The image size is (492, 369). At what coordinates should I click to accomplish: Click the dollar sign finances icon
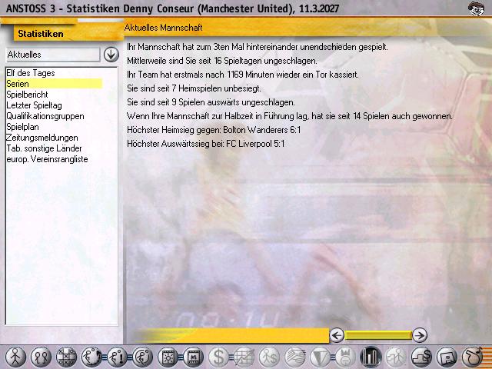pos(219,357)
